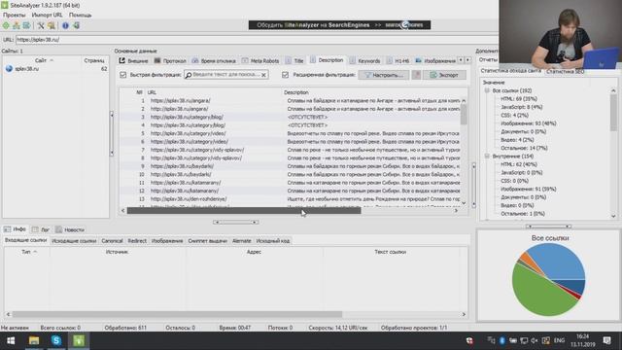
Task: Click the blue info toolbar icon
Action: pyautogui.click(x=65, y=25)
